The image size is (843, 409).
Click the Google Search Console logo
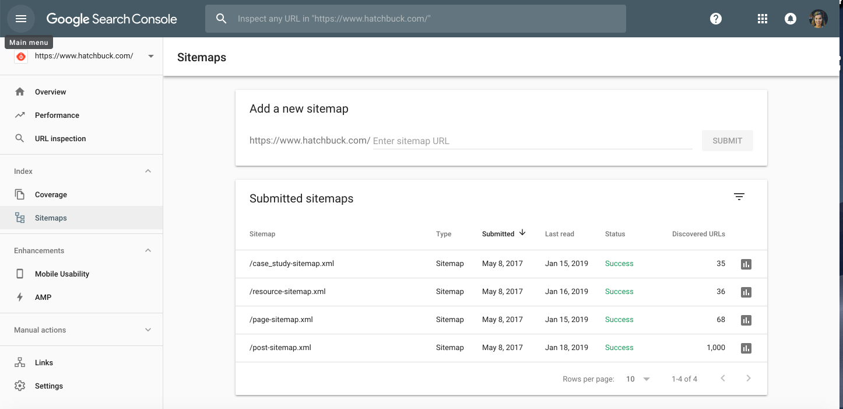[111, 19]
